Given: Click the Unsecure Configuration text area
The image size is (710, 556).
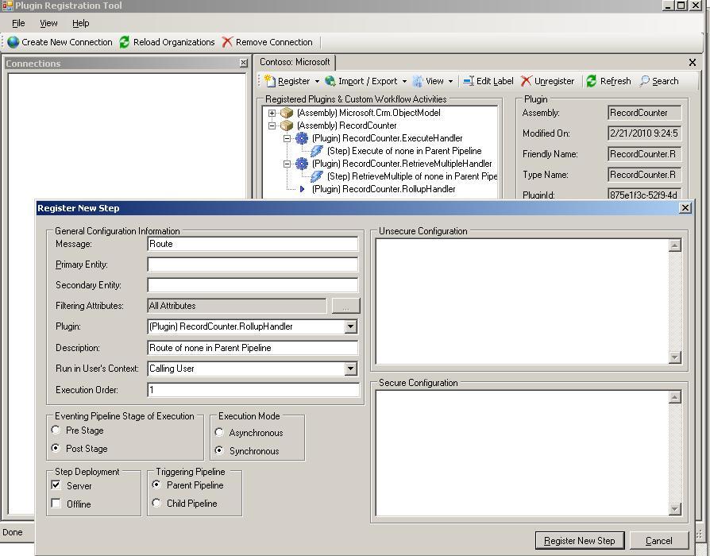Looking at the screenshot, I should (x=522, y=301).
